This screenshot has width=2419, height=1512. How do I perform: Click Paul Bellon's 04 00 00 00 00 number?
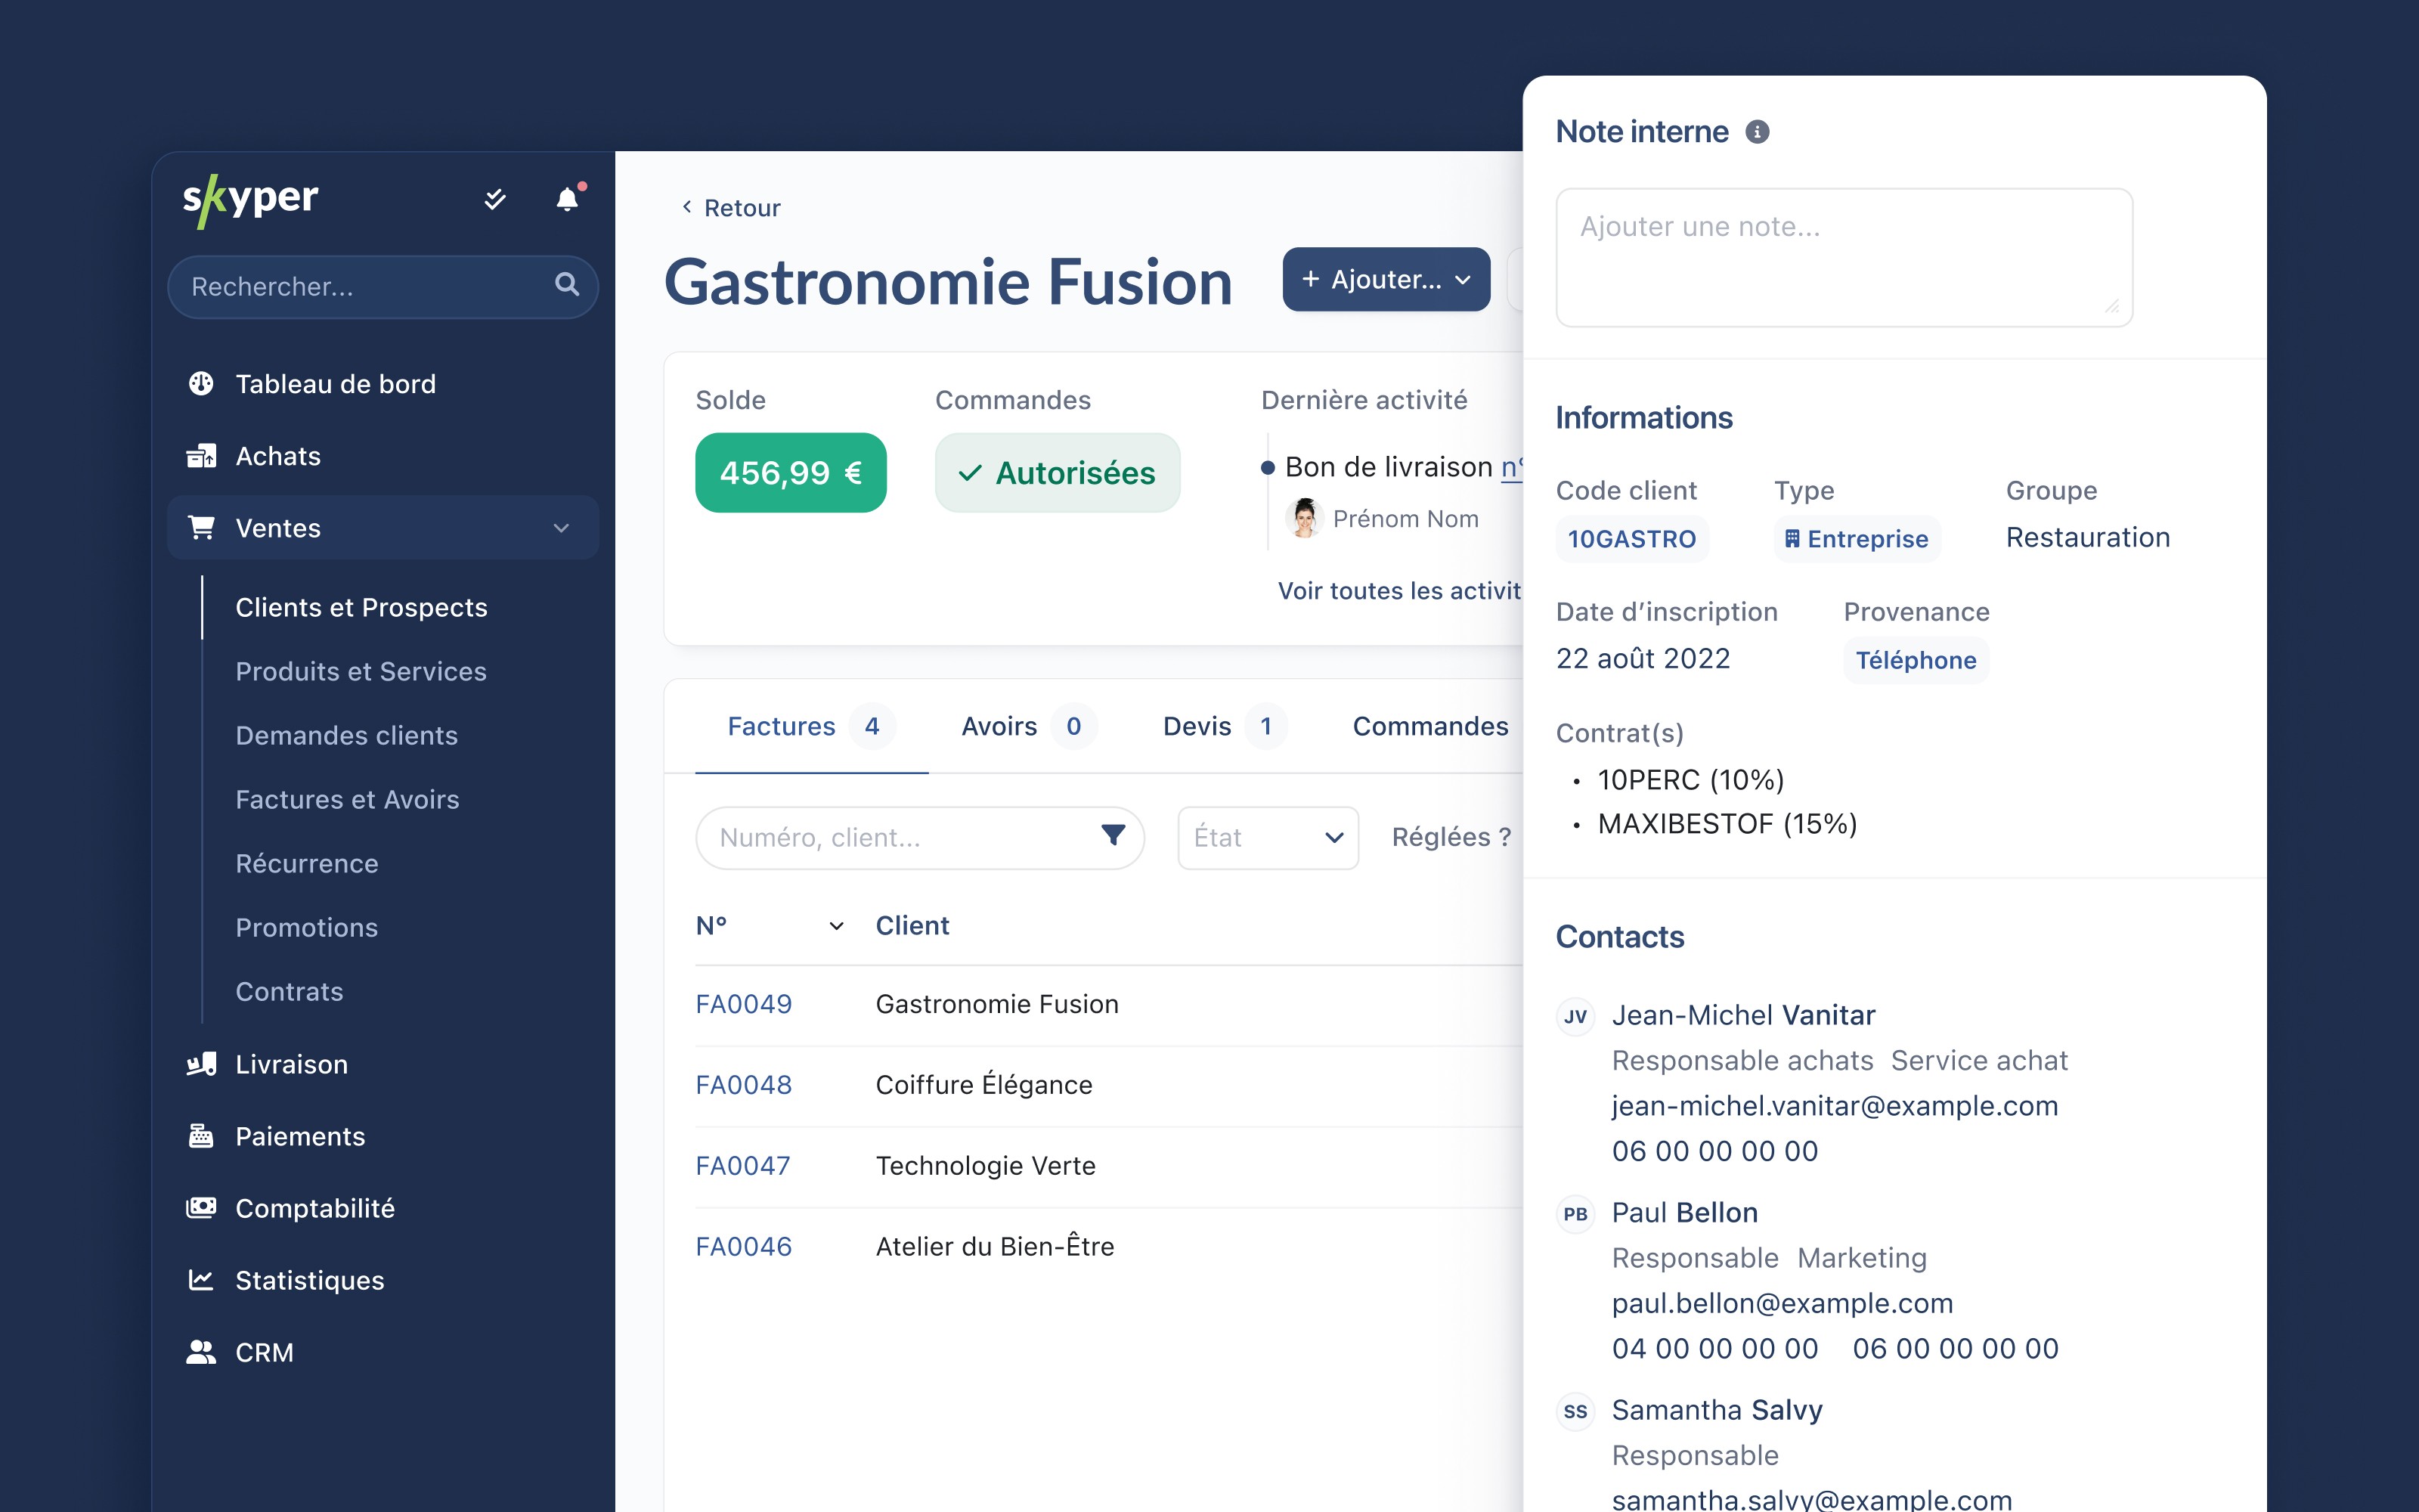(x=1715, y=1348)
